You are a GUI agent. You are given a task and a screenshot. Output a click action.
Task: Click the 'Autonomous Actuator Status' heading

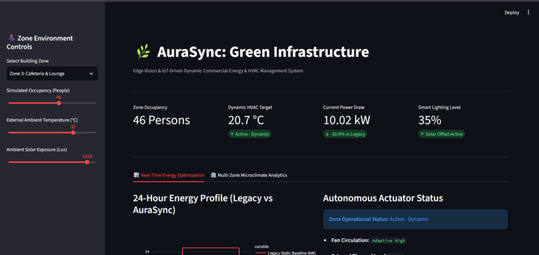pos(383,198)
